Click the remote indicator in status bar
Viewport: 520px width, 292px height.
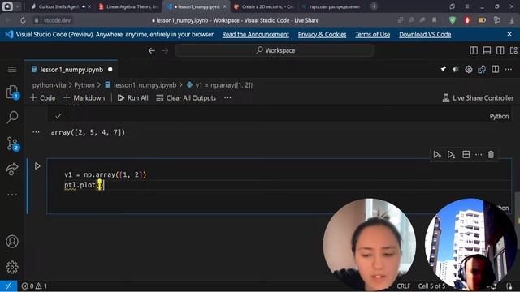9,286
